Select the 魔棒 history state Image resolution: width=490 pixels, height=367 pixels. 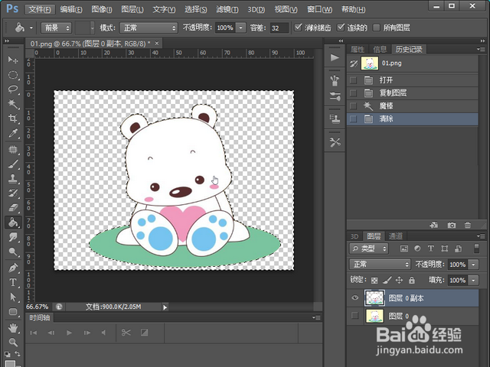point(413,106)
